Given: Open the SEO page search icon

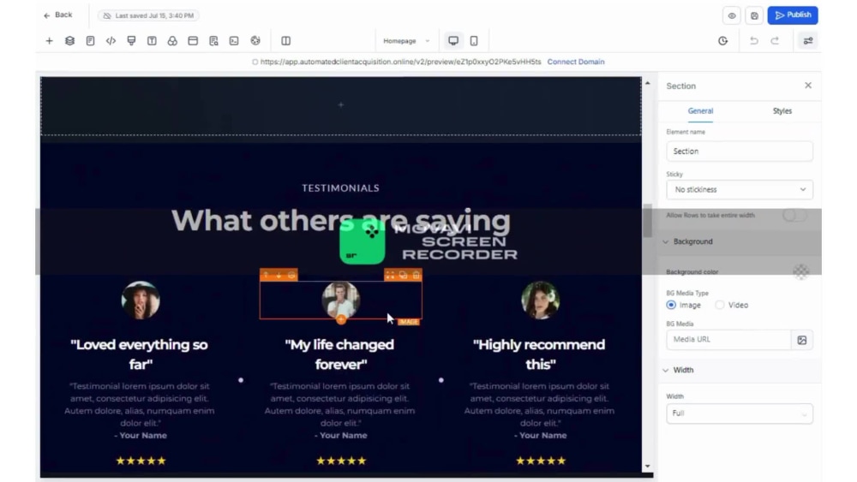Looking at the screenshot, I should tap(213, 41).
